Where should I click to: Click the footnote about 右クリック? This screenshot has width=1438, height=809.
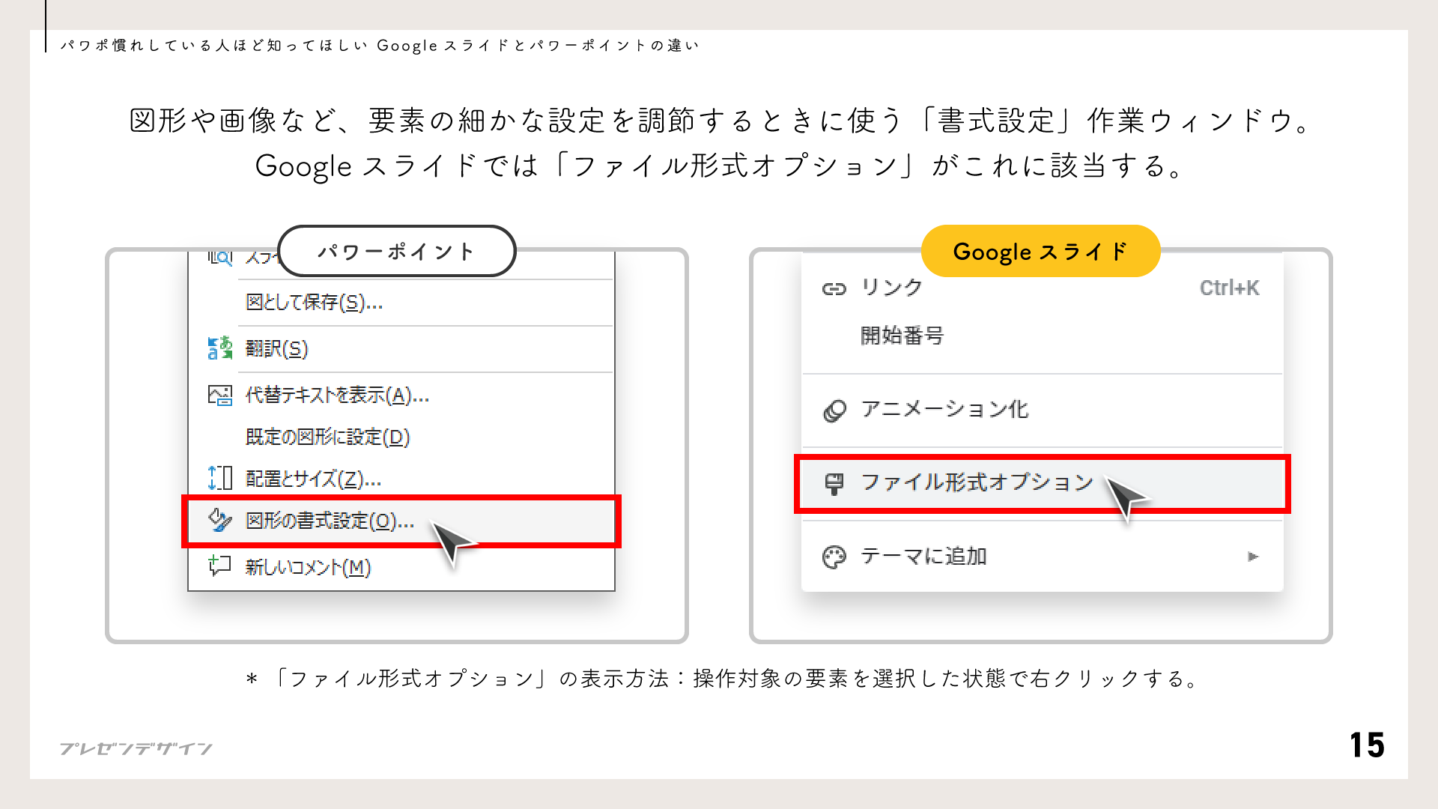pyautogui.click(x=722, y=679)
